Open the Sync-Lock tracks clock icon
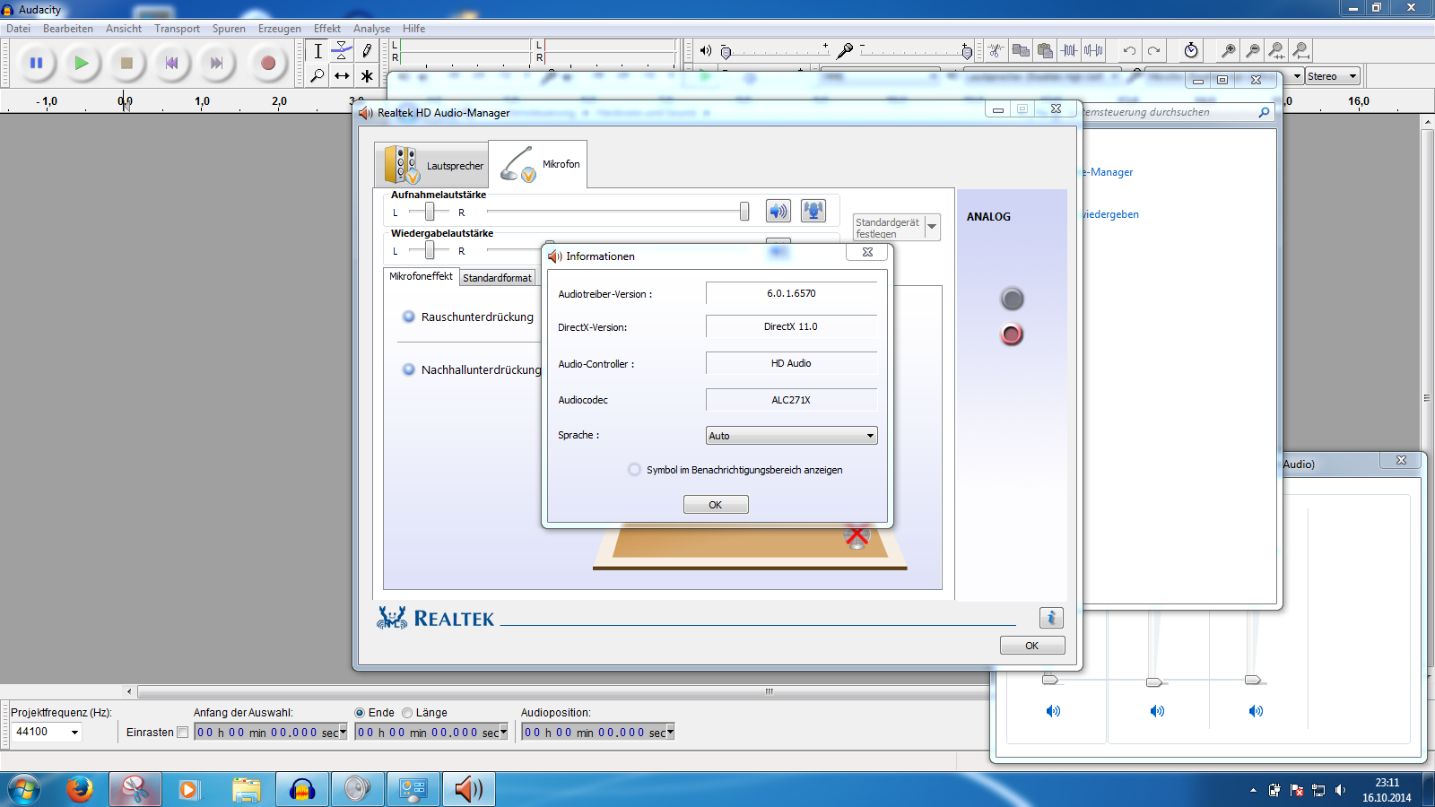 pyautogui.click(x=1191, y=50)
